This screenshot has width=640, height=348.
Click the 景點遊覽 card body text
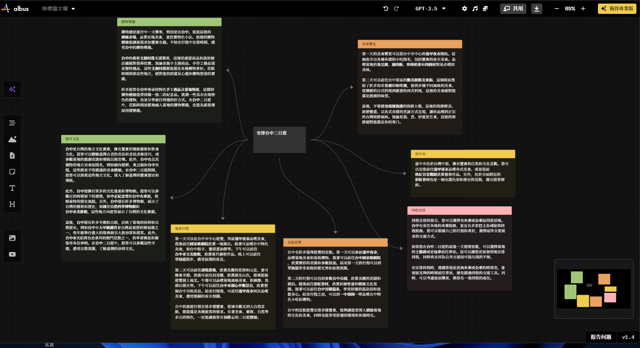[335, 284]
